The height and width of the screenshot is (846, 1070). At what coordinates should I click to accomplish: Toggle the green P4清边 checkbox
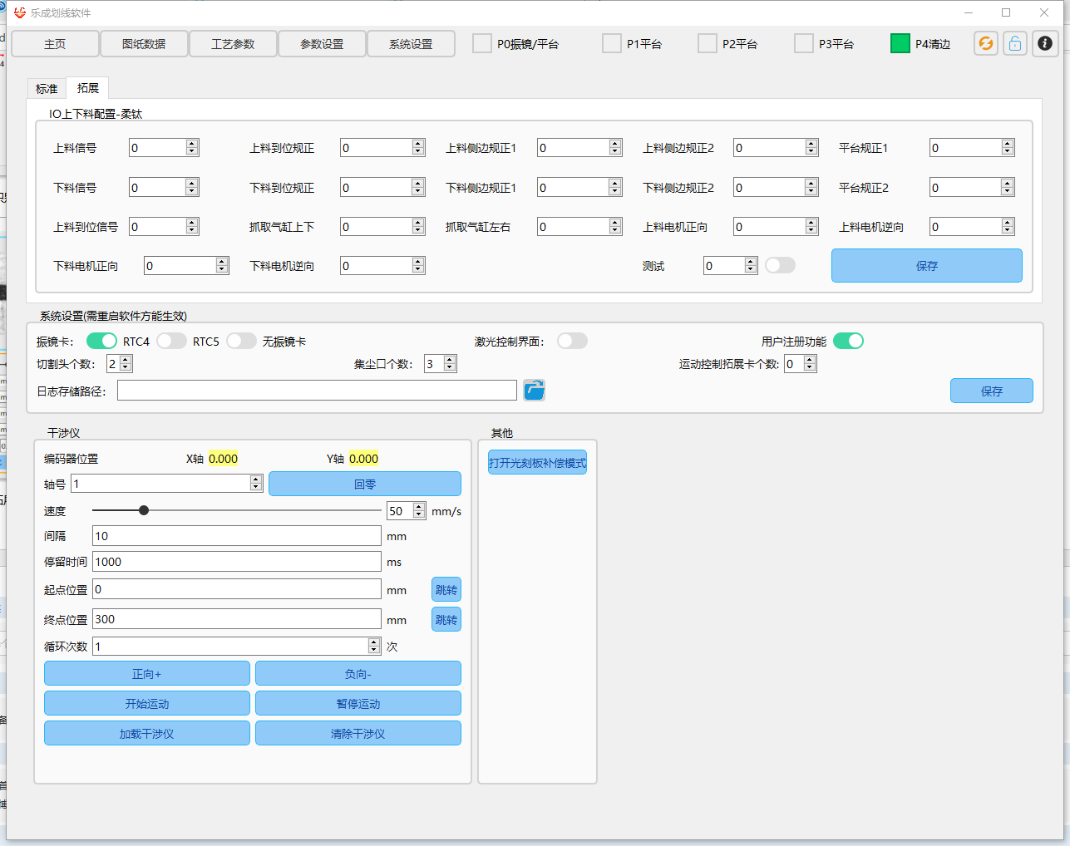[900, 43]
